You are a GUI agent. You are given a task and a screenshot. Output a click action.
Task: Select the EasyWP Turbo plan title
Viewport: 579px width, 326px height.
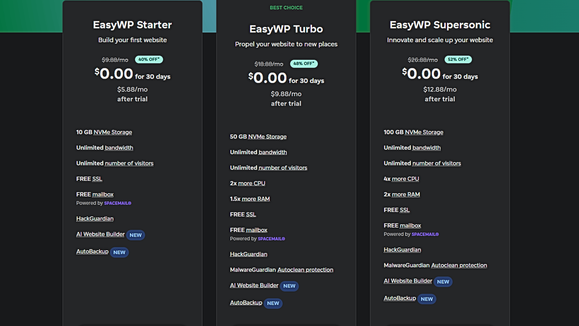pos(286,29)
